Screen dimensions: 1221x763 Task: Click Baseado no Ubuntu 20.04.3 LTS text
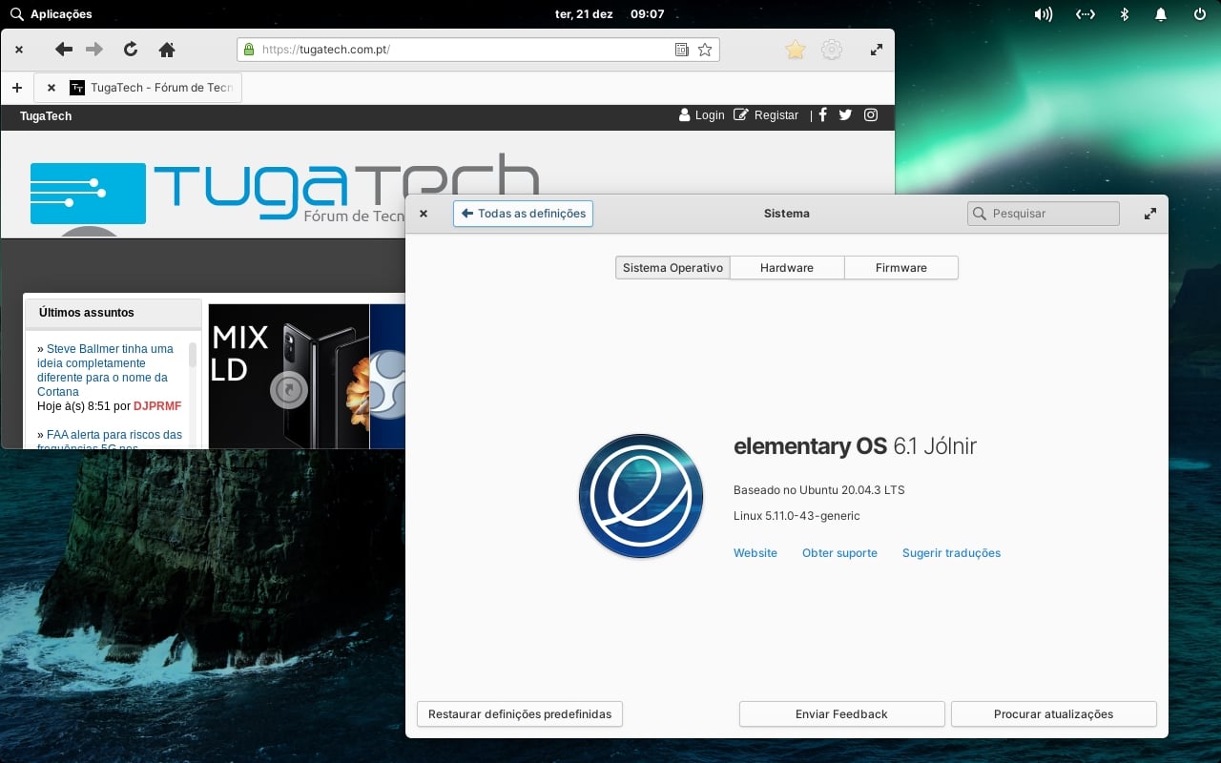[818, 490]
